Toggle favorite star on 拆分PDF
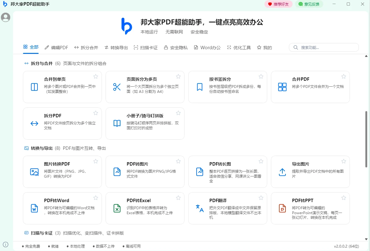The height and width of the screenshot is (251, 370). tap(96, 113)
